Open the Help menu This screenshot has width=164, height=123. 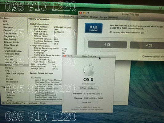[x=57, y=4]
